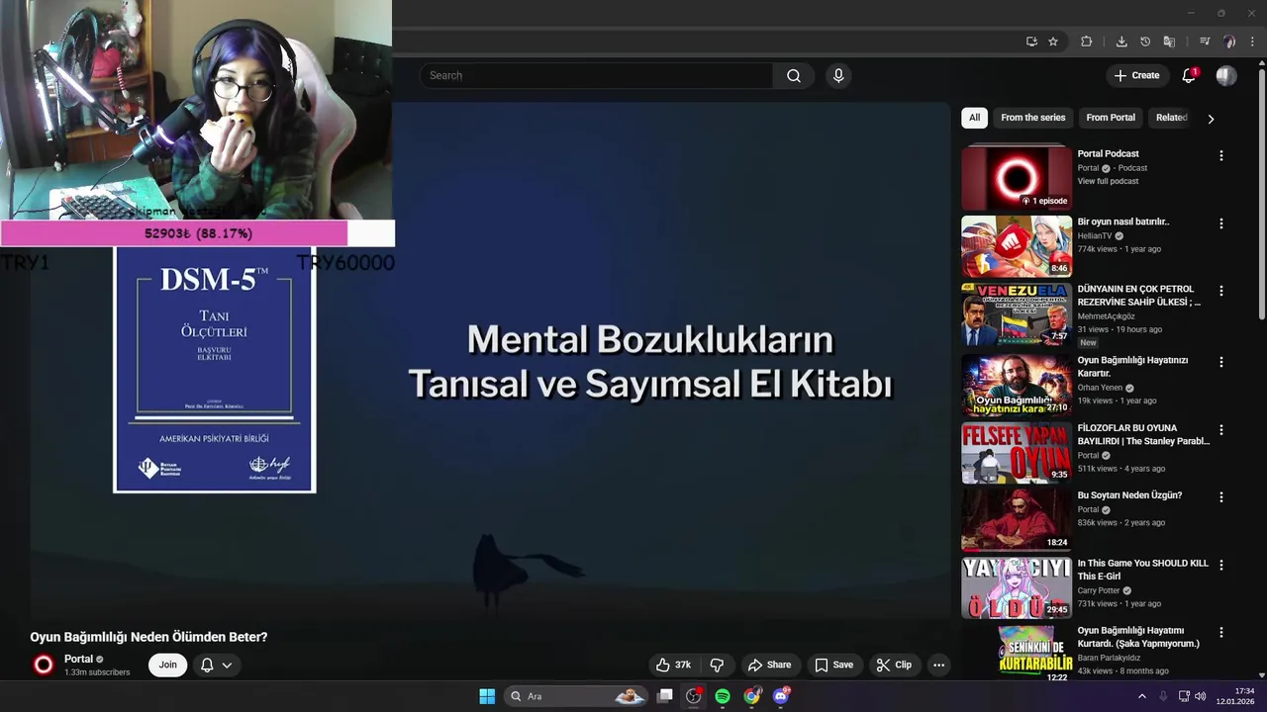The height and width of the screenshot is (712, 1267).
Task: Open options for In This Game video
Action: [1220, 565]
